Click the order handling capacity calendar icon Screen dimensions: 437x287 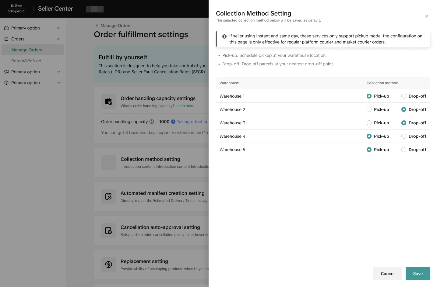108,102
